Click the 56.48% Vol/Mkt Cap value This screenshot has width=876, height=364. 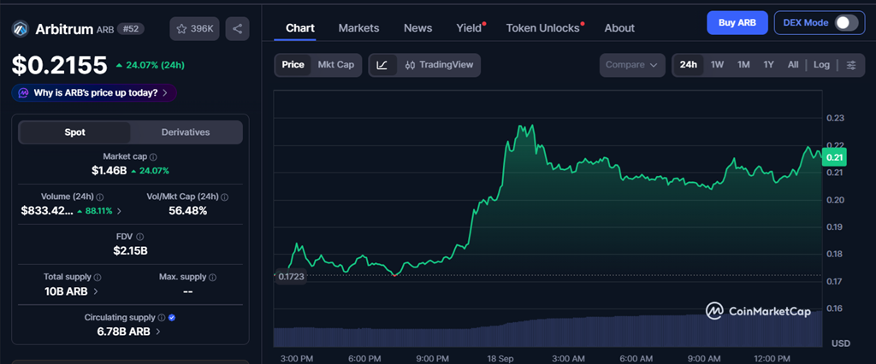pyautogui.click(x=187, y=211)
